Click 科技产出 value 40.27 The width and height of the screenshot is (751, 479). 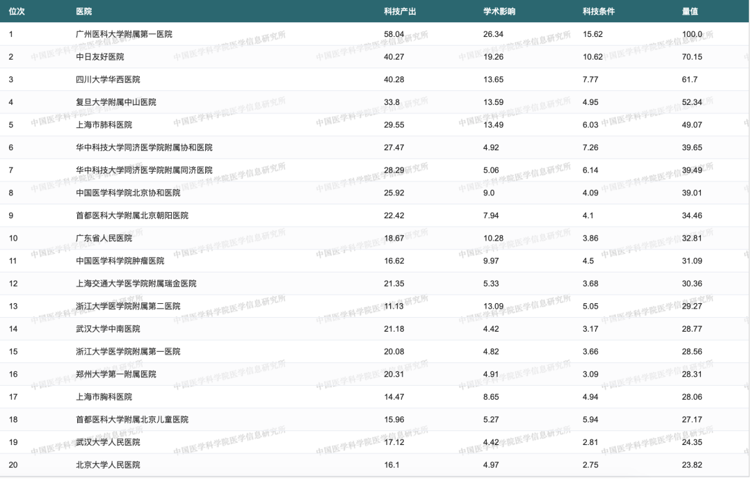pyautogui.click(x=394, y=57)
